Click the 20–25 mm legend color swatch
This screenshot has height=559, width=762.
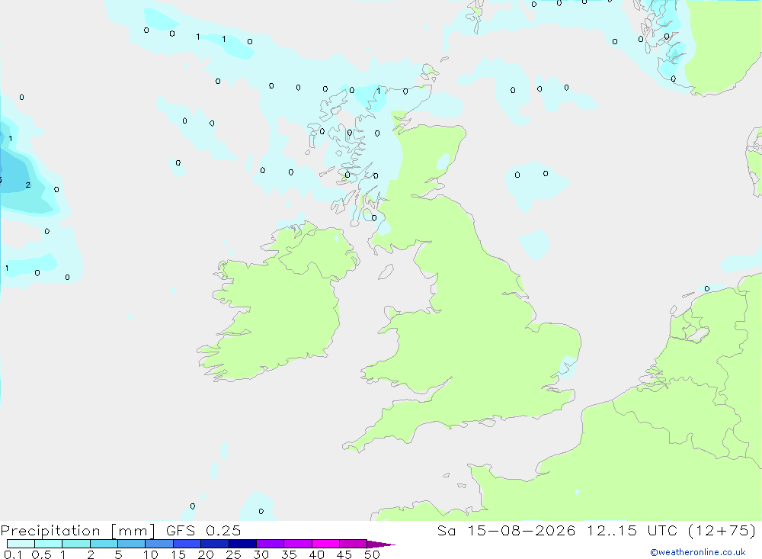coord(215,544)
